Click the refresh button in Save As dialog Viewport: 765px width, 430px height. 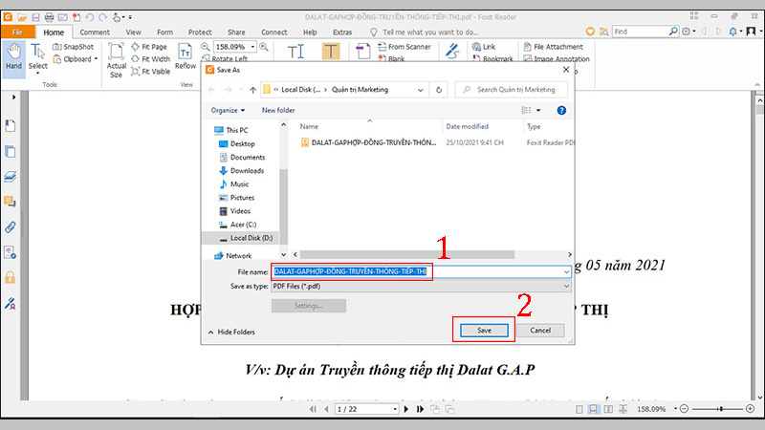click(438, 89)
